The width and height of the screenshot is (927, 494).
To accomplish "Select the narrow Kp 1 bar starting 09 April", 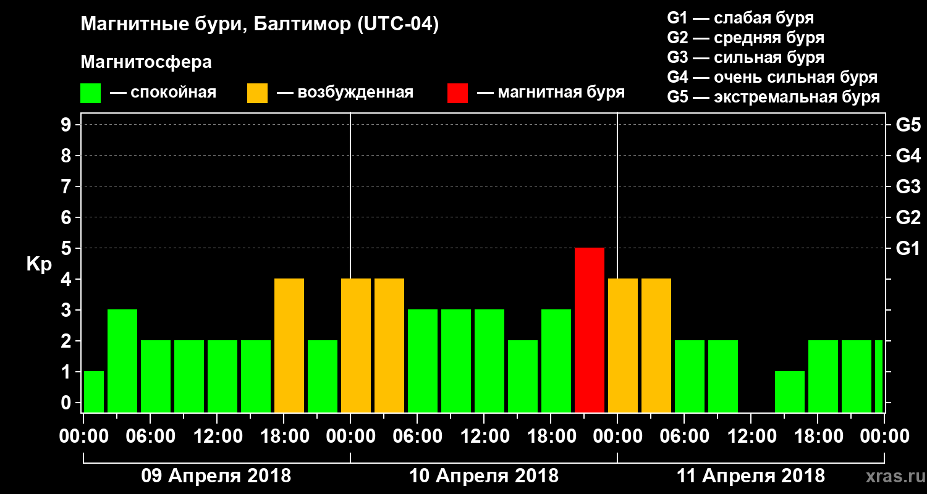I will pos(94,391).
